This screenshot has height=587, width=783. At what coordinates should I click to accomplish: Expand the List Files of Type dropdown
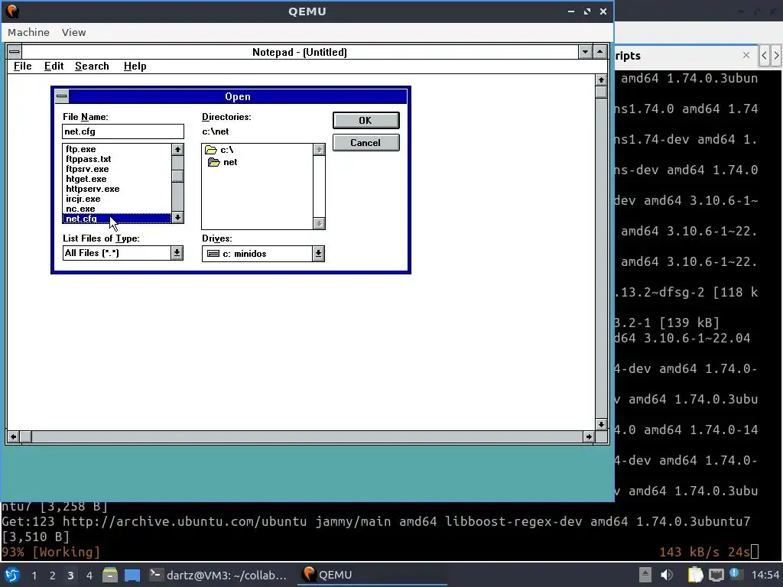tap(177, 253)
